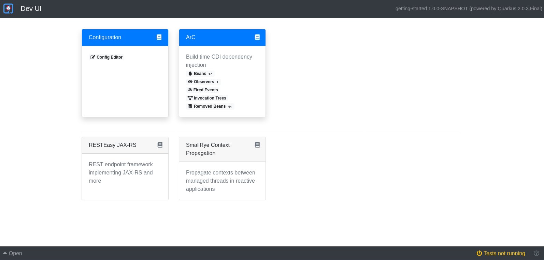Viewport: 544px width, 260px height.
Task: Click the ArC card header title
Action: click(x=191, y=37)
